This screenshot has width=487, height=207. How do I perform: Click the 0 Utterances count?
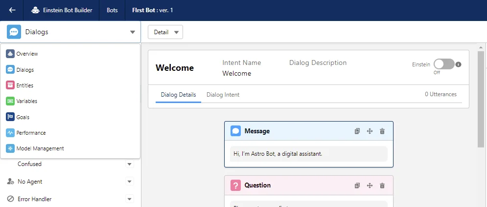441,94
